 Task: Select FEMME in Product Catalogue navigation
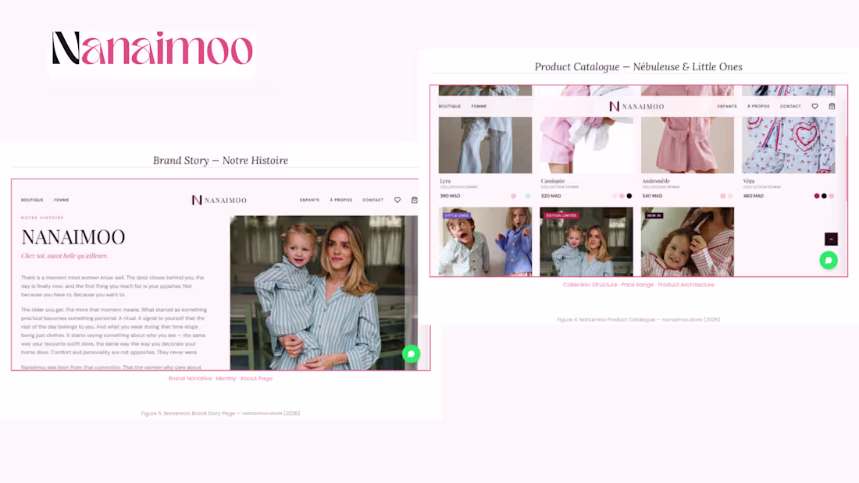(x=479, y=106)
